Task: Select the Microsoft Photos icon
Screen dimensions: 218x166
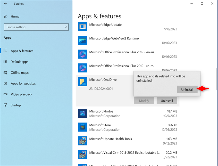Action: coord(82,113)
